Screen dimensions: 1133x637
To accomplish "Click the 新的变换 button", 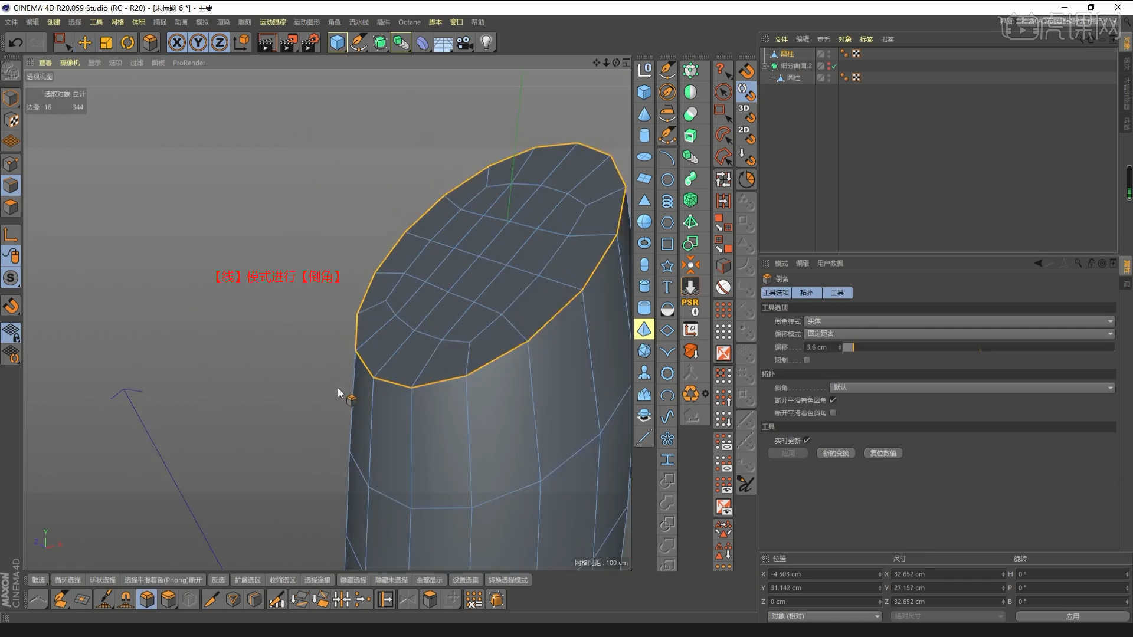I will [836, 453].
